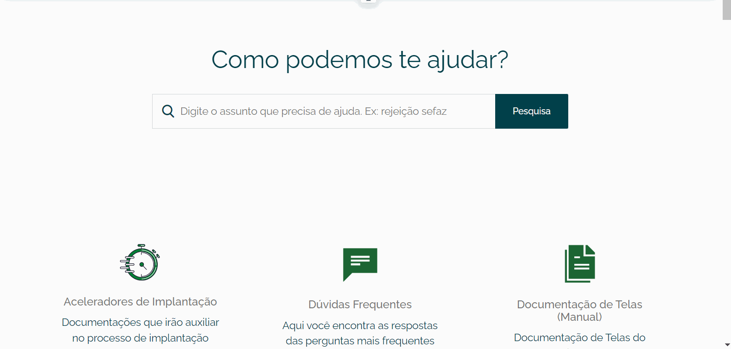Open the Documentação de Telas (Manual) heading
Viewport: 731px width, 349px height.
tap(580, 311)
